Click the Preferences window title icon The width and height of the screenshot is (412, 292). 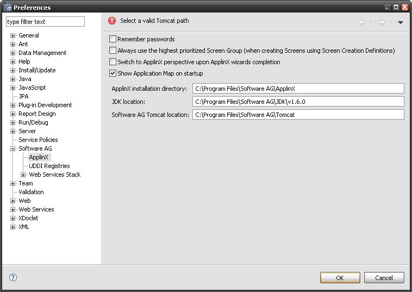[7, 7]
